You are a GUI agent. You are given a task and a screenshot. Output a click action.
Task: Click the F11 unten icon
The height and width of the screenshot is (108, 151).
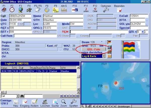pyautogui.click(x=86, y=10)
